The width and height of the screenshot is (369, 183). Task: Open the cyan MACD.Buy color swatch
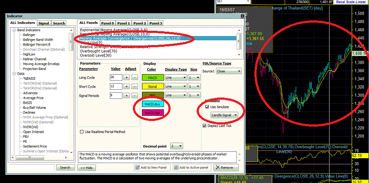coord(153,104)
